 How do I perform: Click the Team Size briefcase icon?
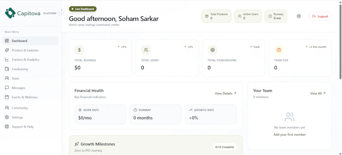tap(279, 50)
